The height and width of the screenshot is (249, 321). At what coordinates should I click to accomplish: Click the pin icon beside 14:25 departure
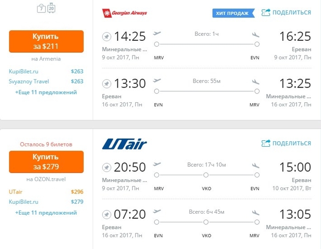pos(106,36)
